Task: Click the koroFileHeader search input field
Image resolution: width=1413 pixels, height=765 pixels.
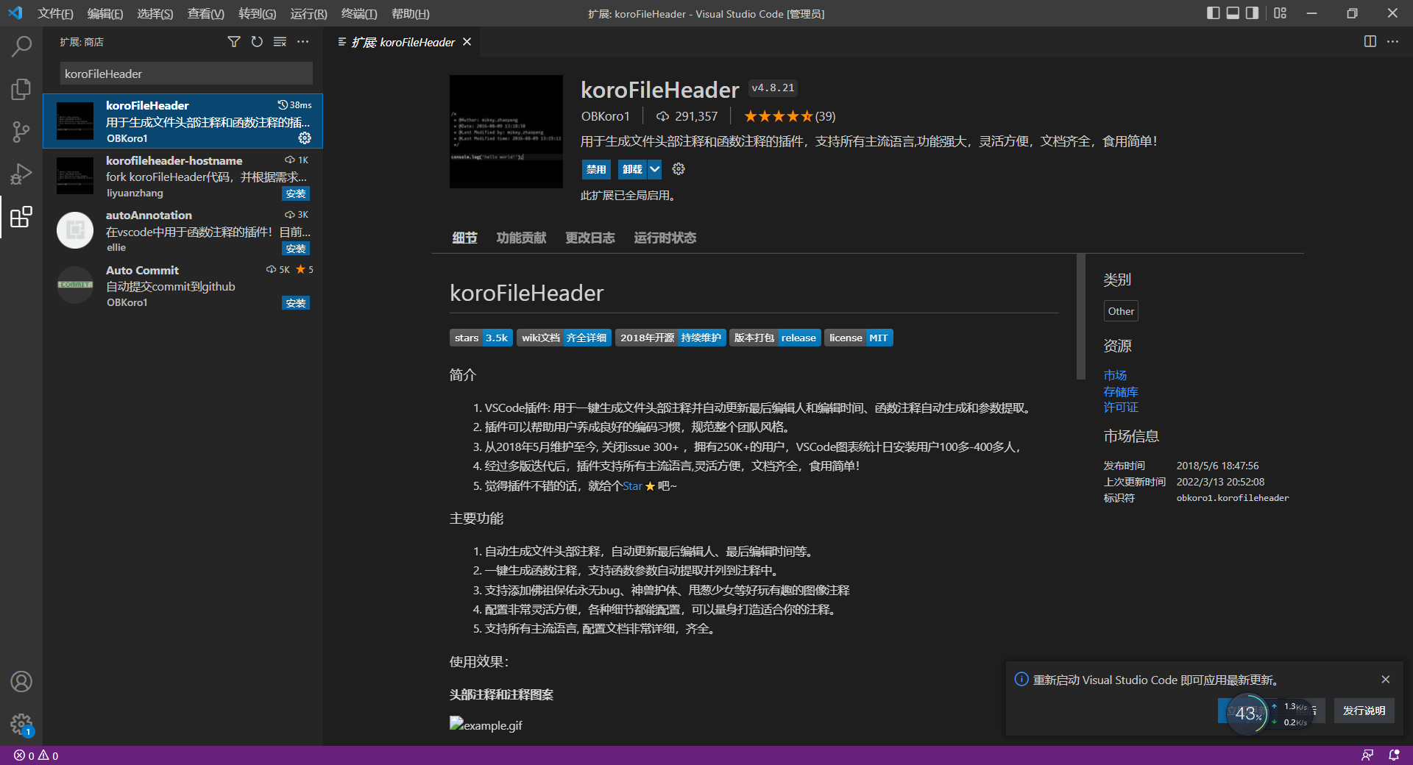Action: pyautogui.click(x=185, y=74)
